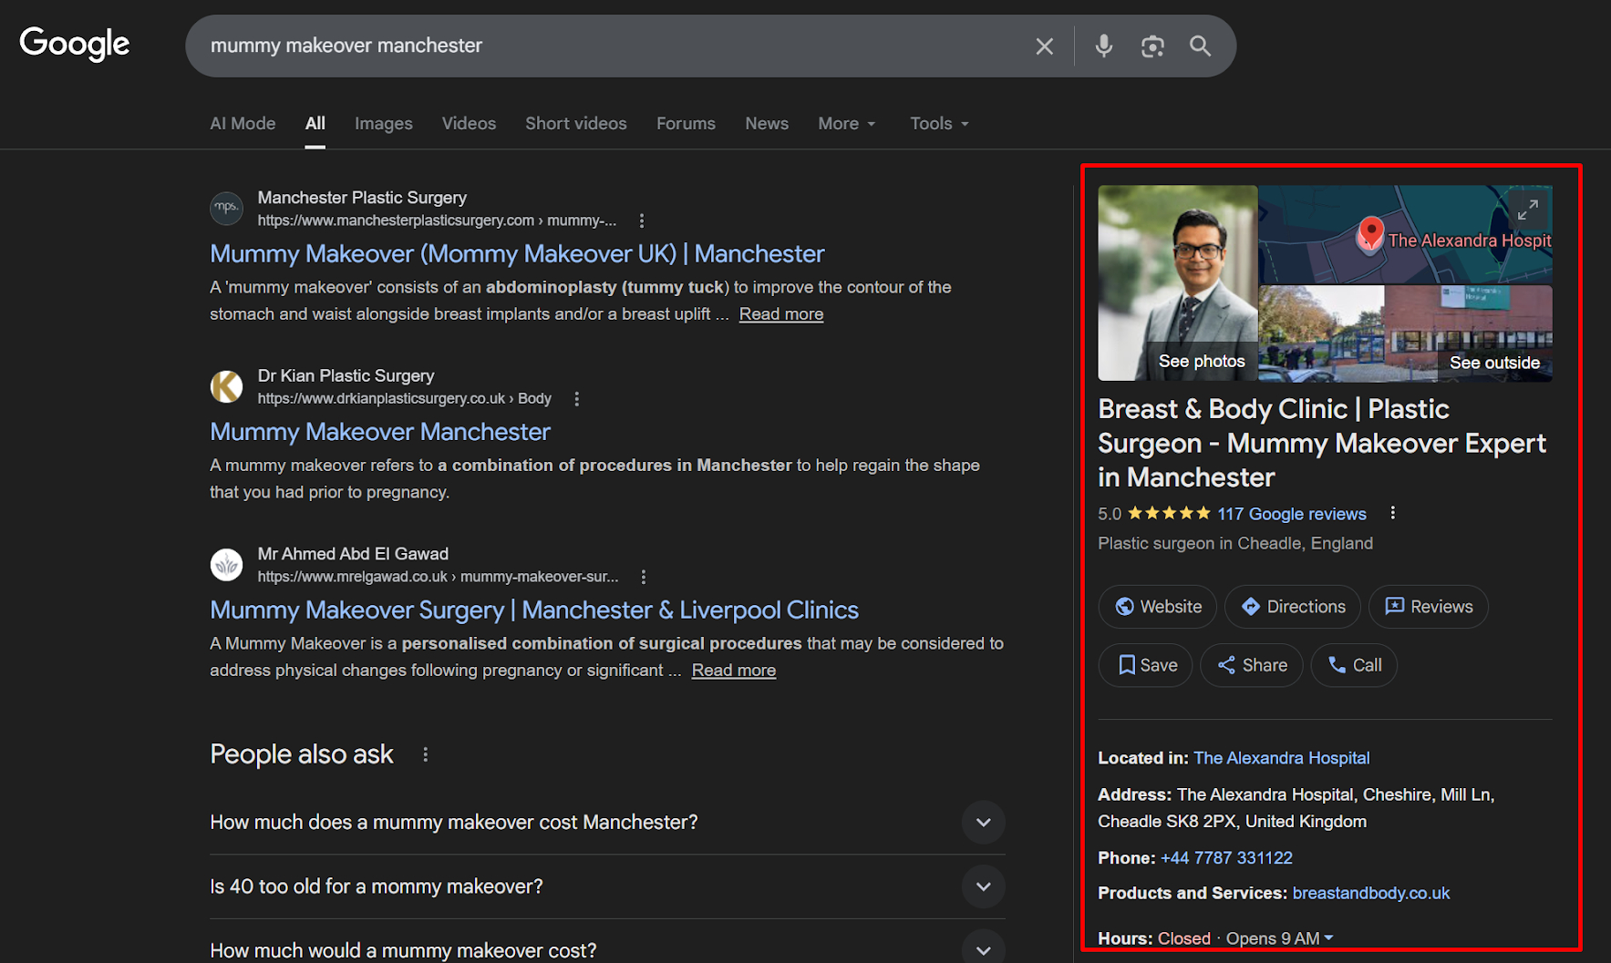Open three-dot menu beside Manchester Plastic Surgery URL
The width and height of the screenshot is (1611, 963).
click(x=642, y=220)
